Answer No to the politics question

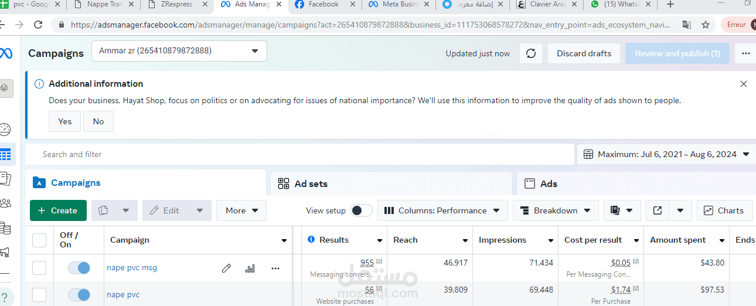[x=98, y=121]
